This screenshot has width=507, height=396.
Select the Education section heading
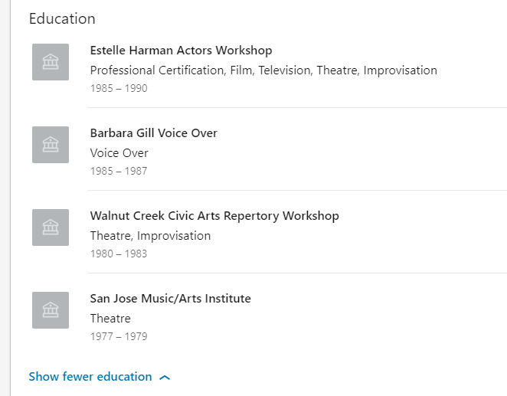click(62, 18)
